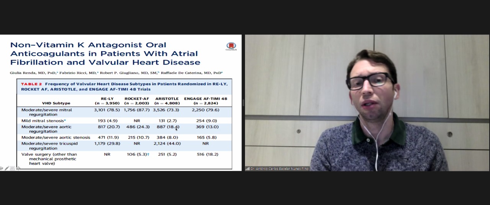Viewport: 490px width, 205px height.
Task: Open the slideshow pen tool icon
Action: click(7, 168)
